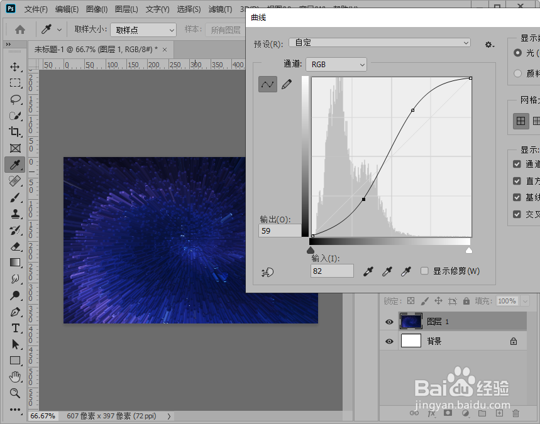The height and width of the screenshot is (424, 540).
Task: Select the Spot Healing Brush tool
Action: (x=15, y=181)
